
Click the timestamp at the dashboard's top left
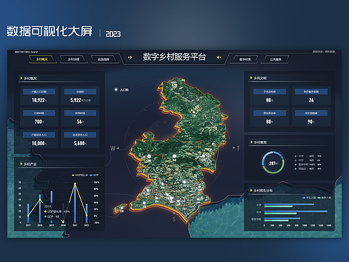pos(26,52)
